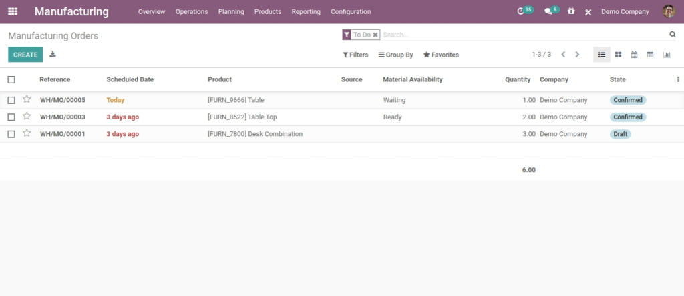
Task: Sort by the State column header
Action: [x=618, y=79]
